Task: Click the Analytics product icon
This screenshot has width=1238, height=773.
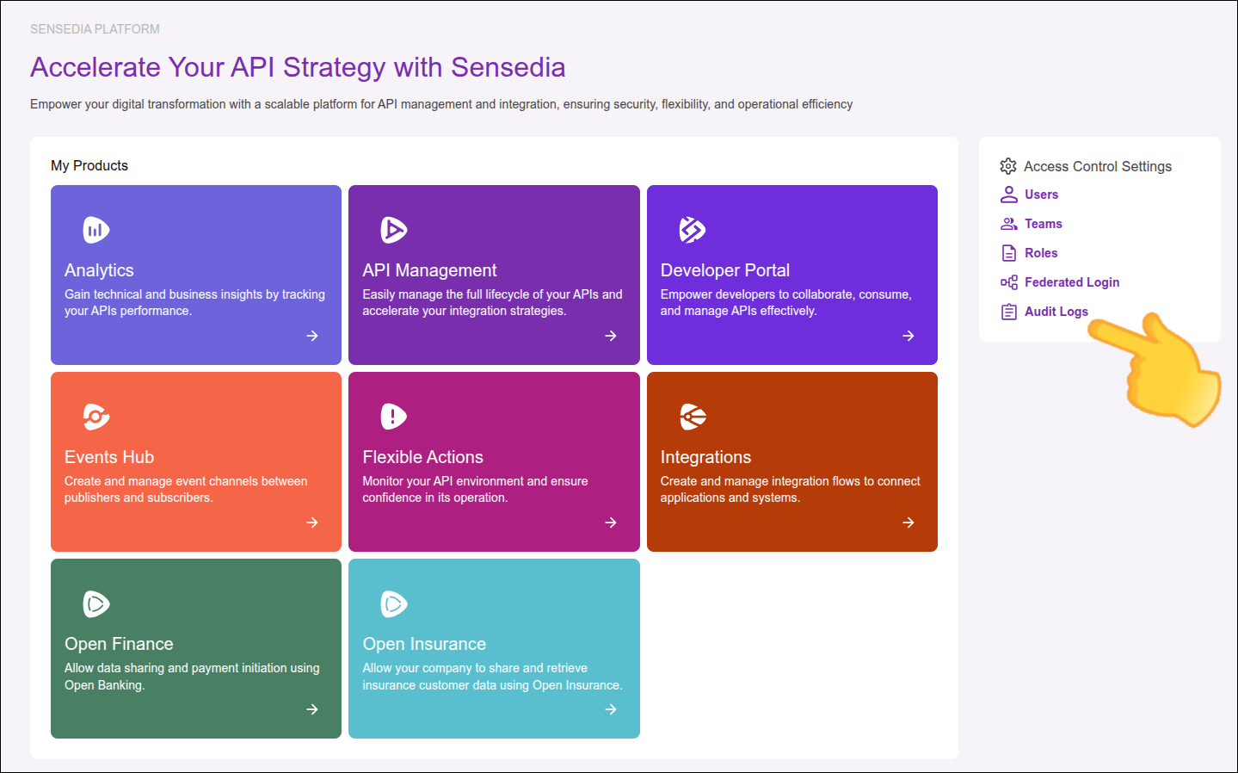Action: pyautogui.click(x=95, y=230)
